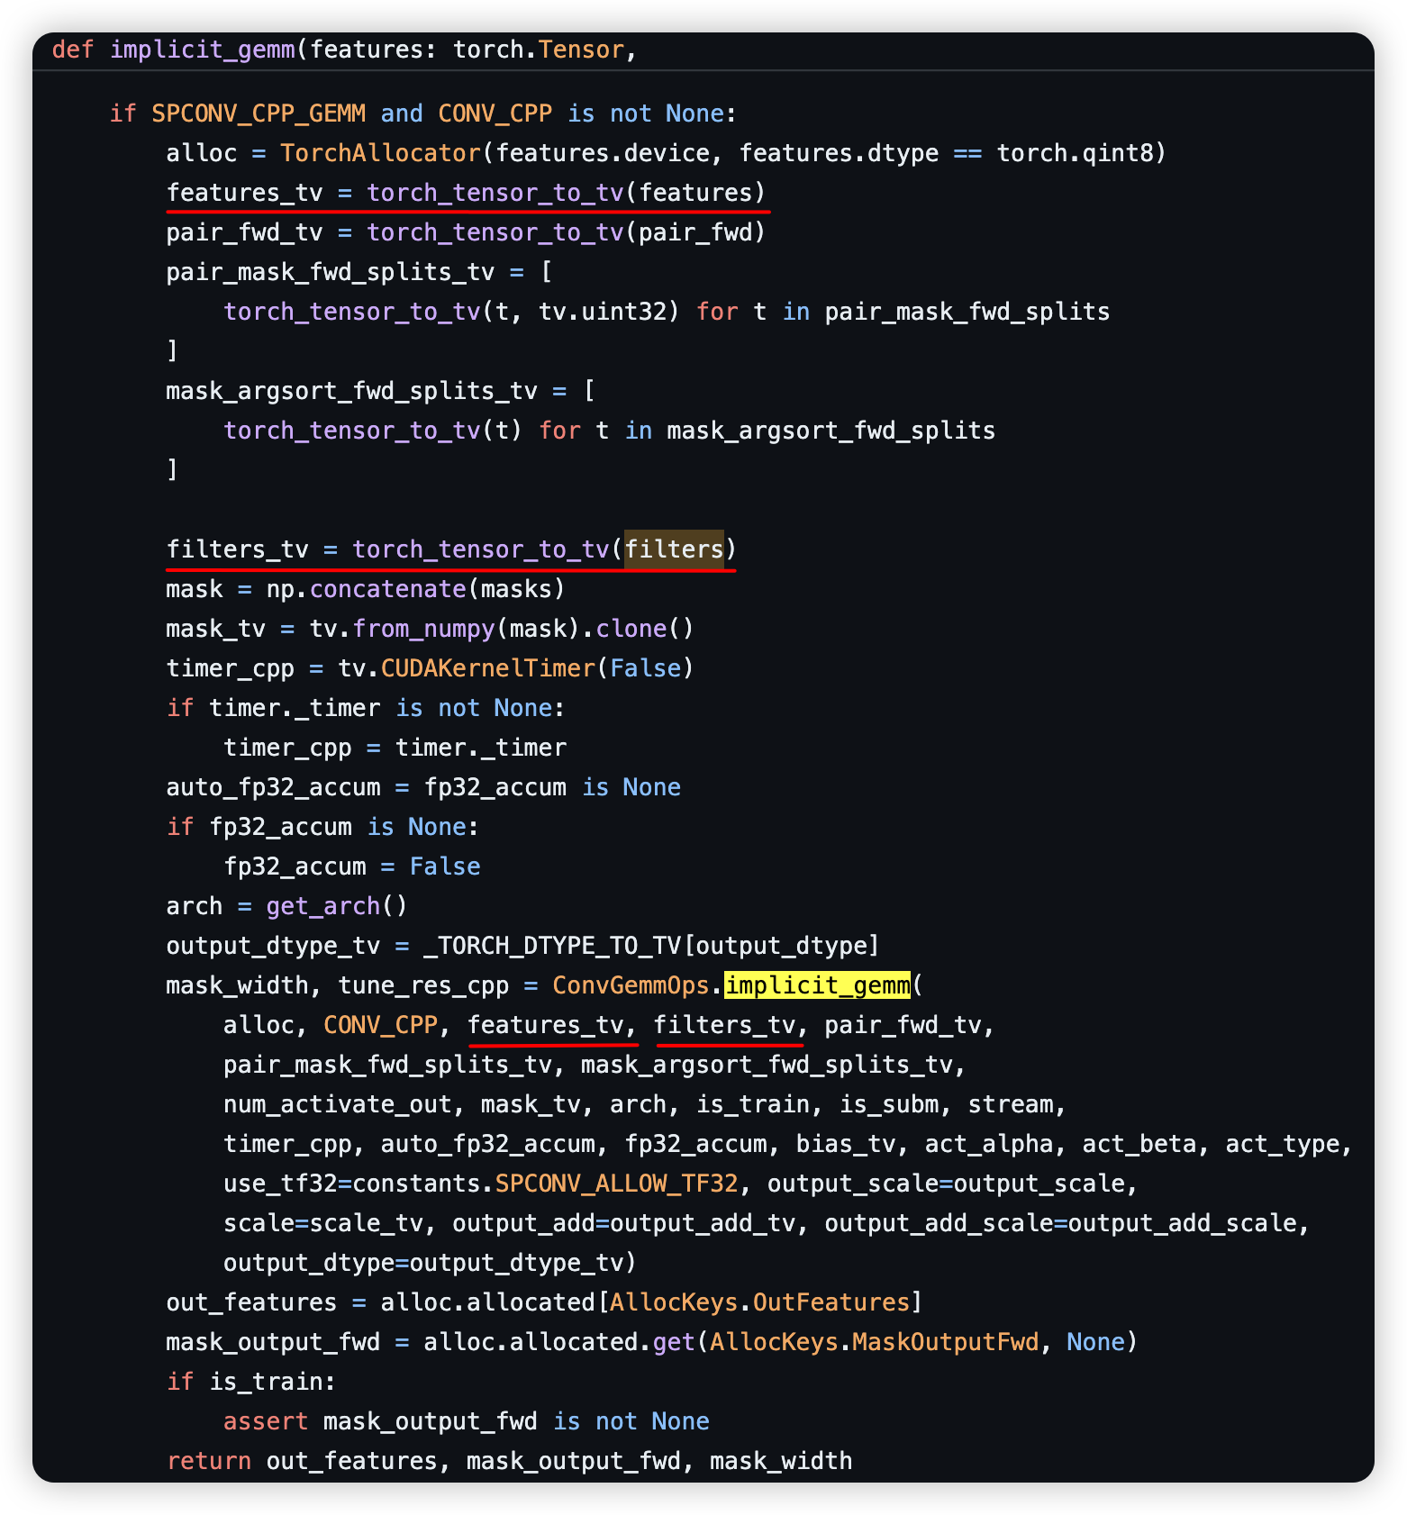The height and width of the screenshot is (1515, 1407).
Task: Click '_TORCH_DTYPE_TO_TV' dictionary name
Action: 552,946
